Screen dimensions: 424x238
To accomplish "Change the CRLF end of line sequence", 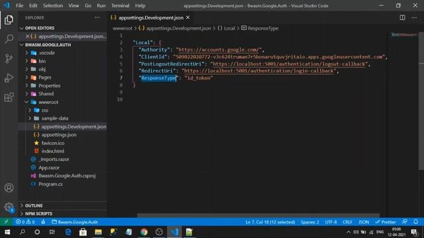I will (x=347, y=222).
